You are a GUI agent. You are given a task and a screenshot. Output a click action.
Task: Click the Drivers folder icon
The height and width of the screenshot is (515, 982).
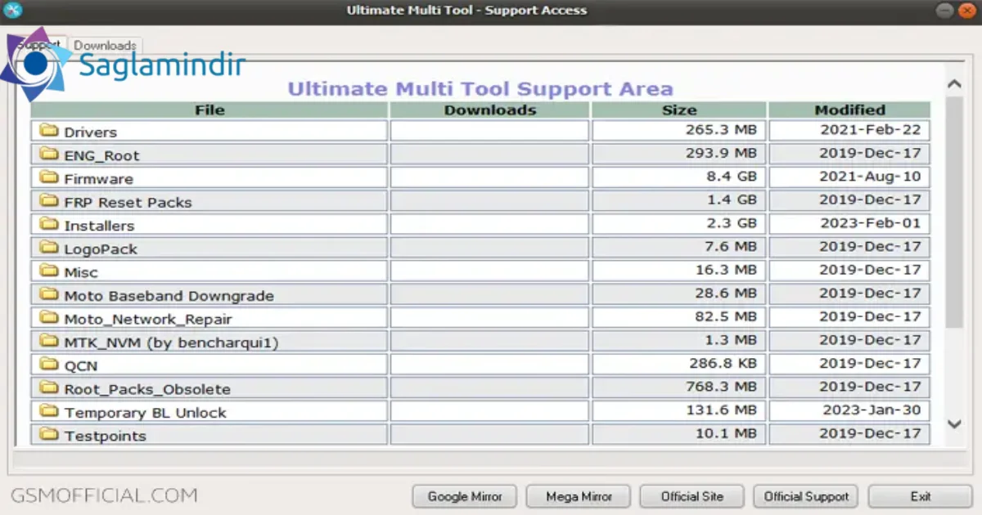(50, 131)
